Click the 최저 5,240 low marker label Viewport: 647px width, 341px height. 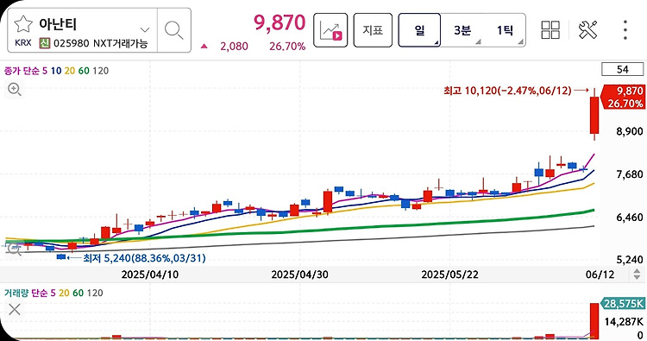pyautogui.click(x=144, y=258)
